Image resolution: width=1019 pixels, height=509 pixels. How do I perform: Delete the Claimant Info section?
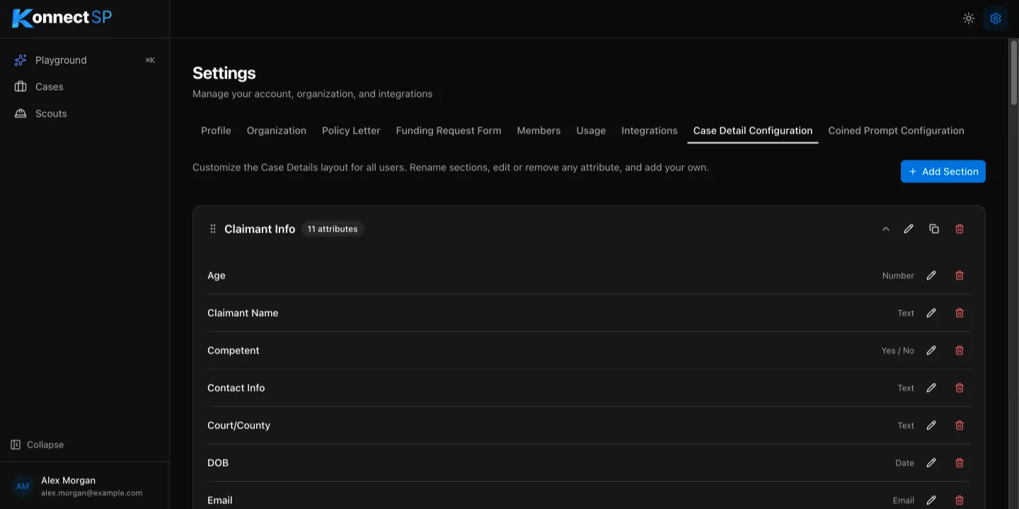tap(960, 229)
